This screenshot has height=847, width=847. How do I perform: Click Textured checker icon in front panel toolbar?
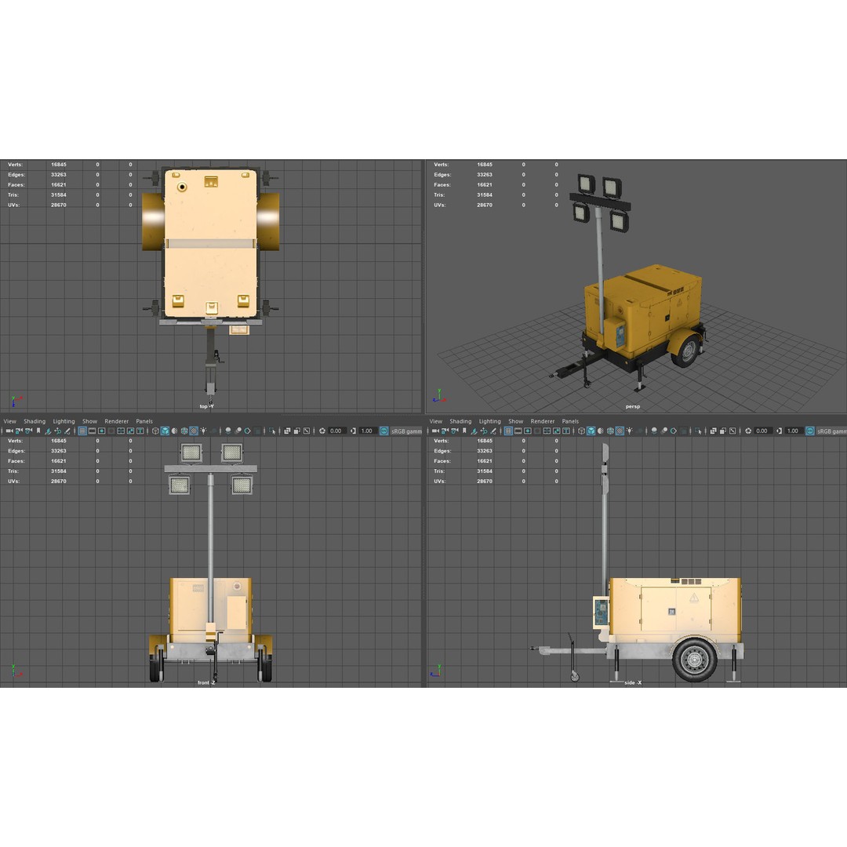194,431
